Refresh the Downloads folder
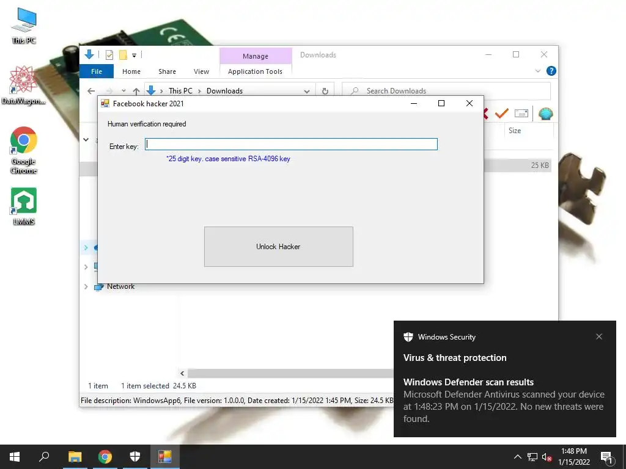 325,91
